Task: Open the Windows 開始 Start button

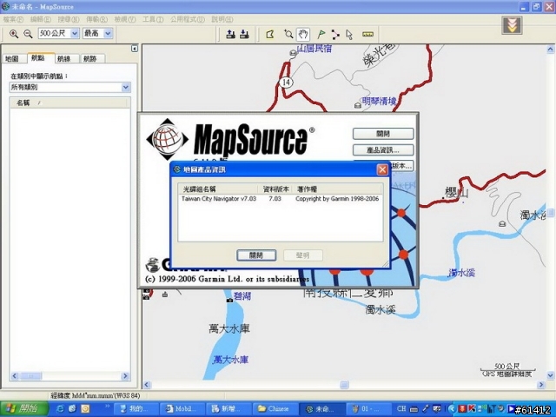Action: pyautogui.click(x=23, y=408)
